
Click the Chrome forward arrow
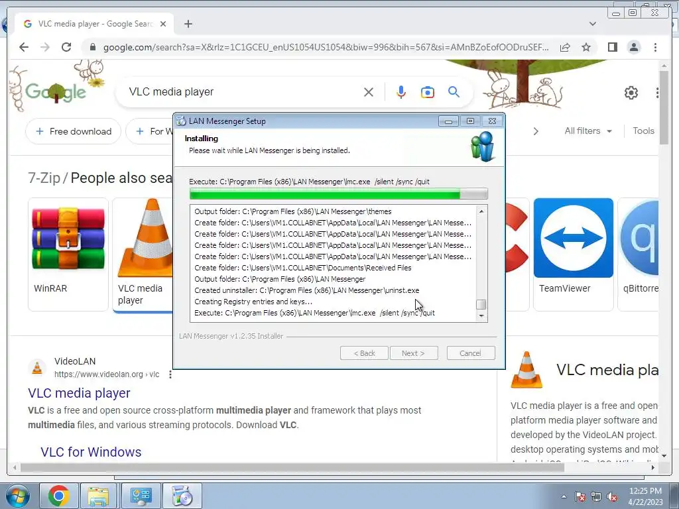point(45,47)
